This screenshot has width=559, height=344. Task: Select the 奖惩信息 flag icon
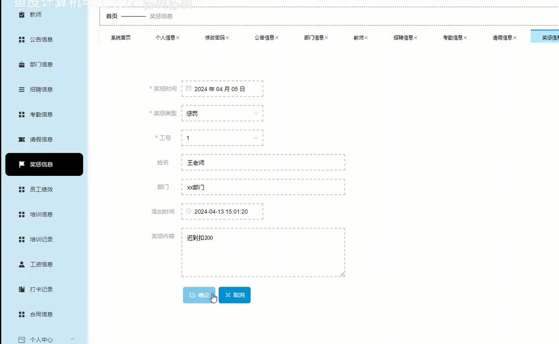(21, 164)
